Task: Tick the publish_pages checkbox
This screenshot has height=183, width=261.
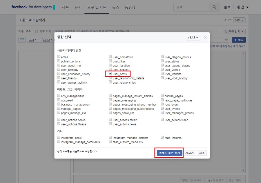Action: pyautogui.click(x=162, y=96)
